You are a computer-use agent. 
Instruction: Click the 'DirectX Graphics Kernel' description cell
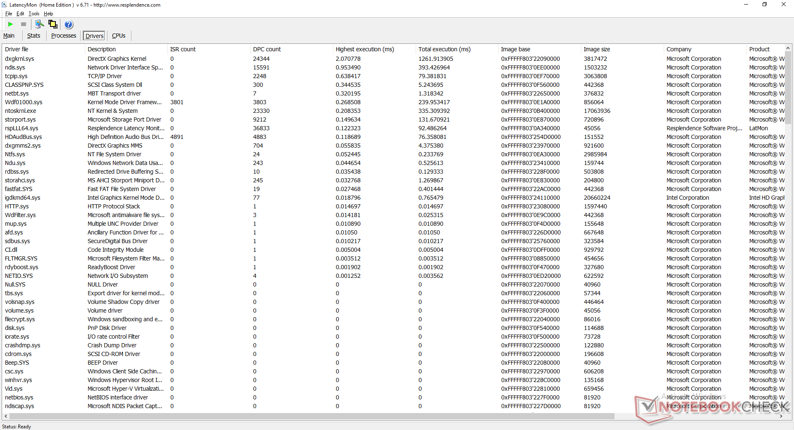(x=117, y=59)
